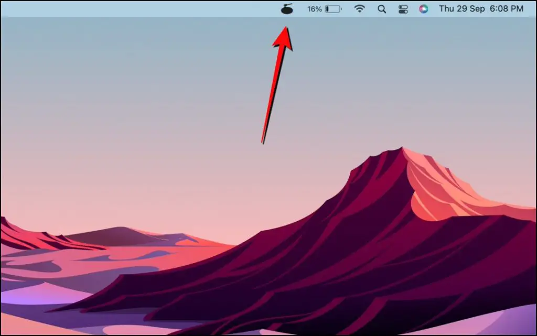Click the battery status icon

point(333,9)
